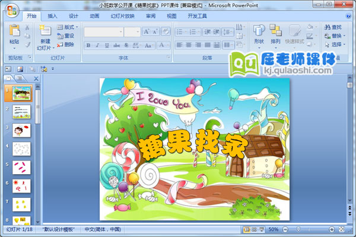Viewport: 356px width, 237px height.
Task: Click the Find (查找) button
Action: (333, 27)
